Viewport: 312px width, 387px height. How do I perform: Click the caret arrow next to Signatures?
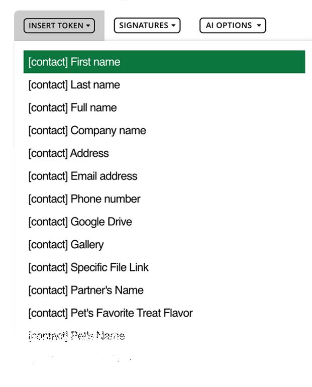pyautogui.click(x=173, y=26)
